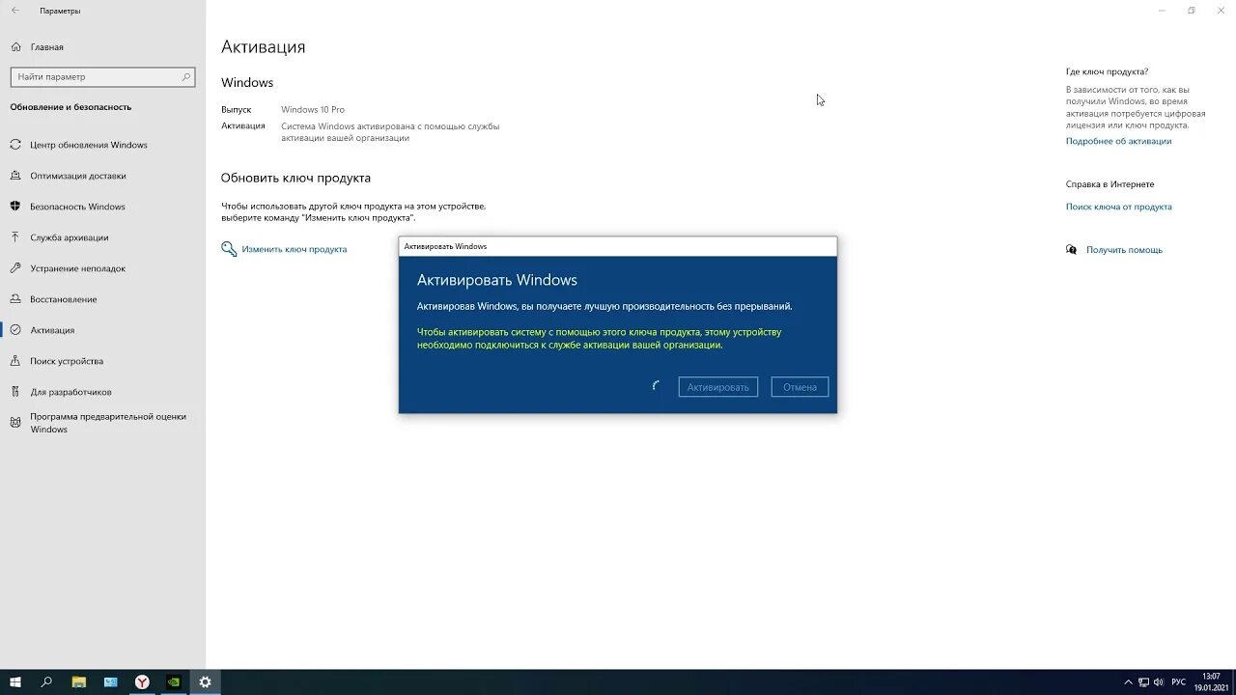Image resolution: width=1236 pixels, height=695 pixels.
Task: Open Безопасность Windows section
Action: coord(77,207)
